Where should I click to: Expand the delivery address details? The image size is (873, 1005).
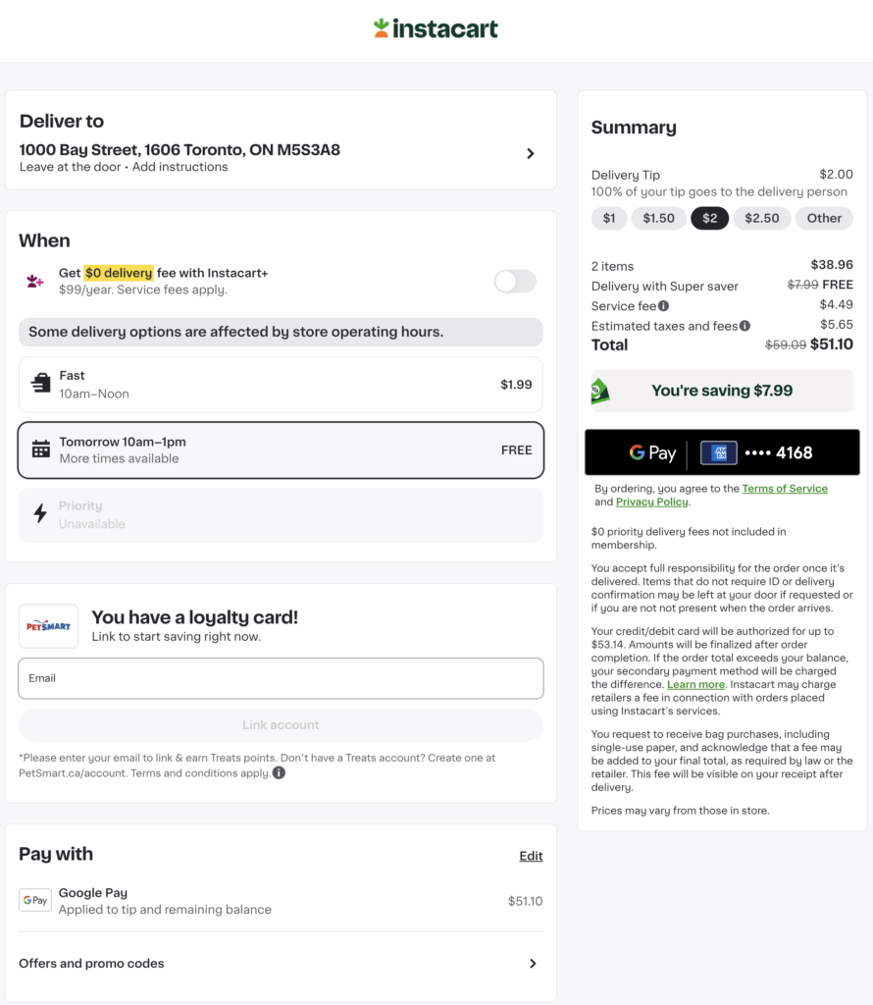click(531, 153)
